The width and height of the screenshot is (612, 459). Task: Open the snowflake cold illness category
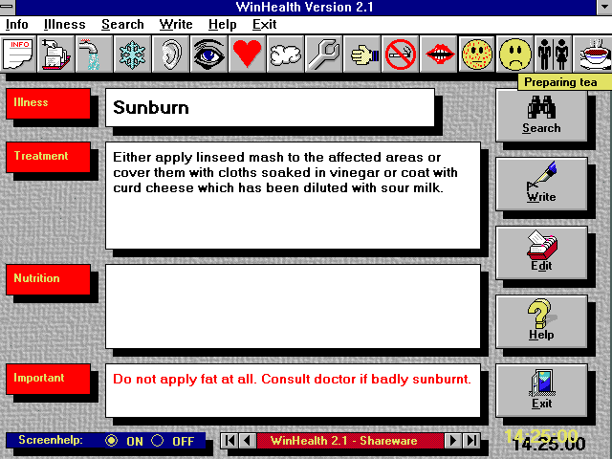click(x=133, y=54)
